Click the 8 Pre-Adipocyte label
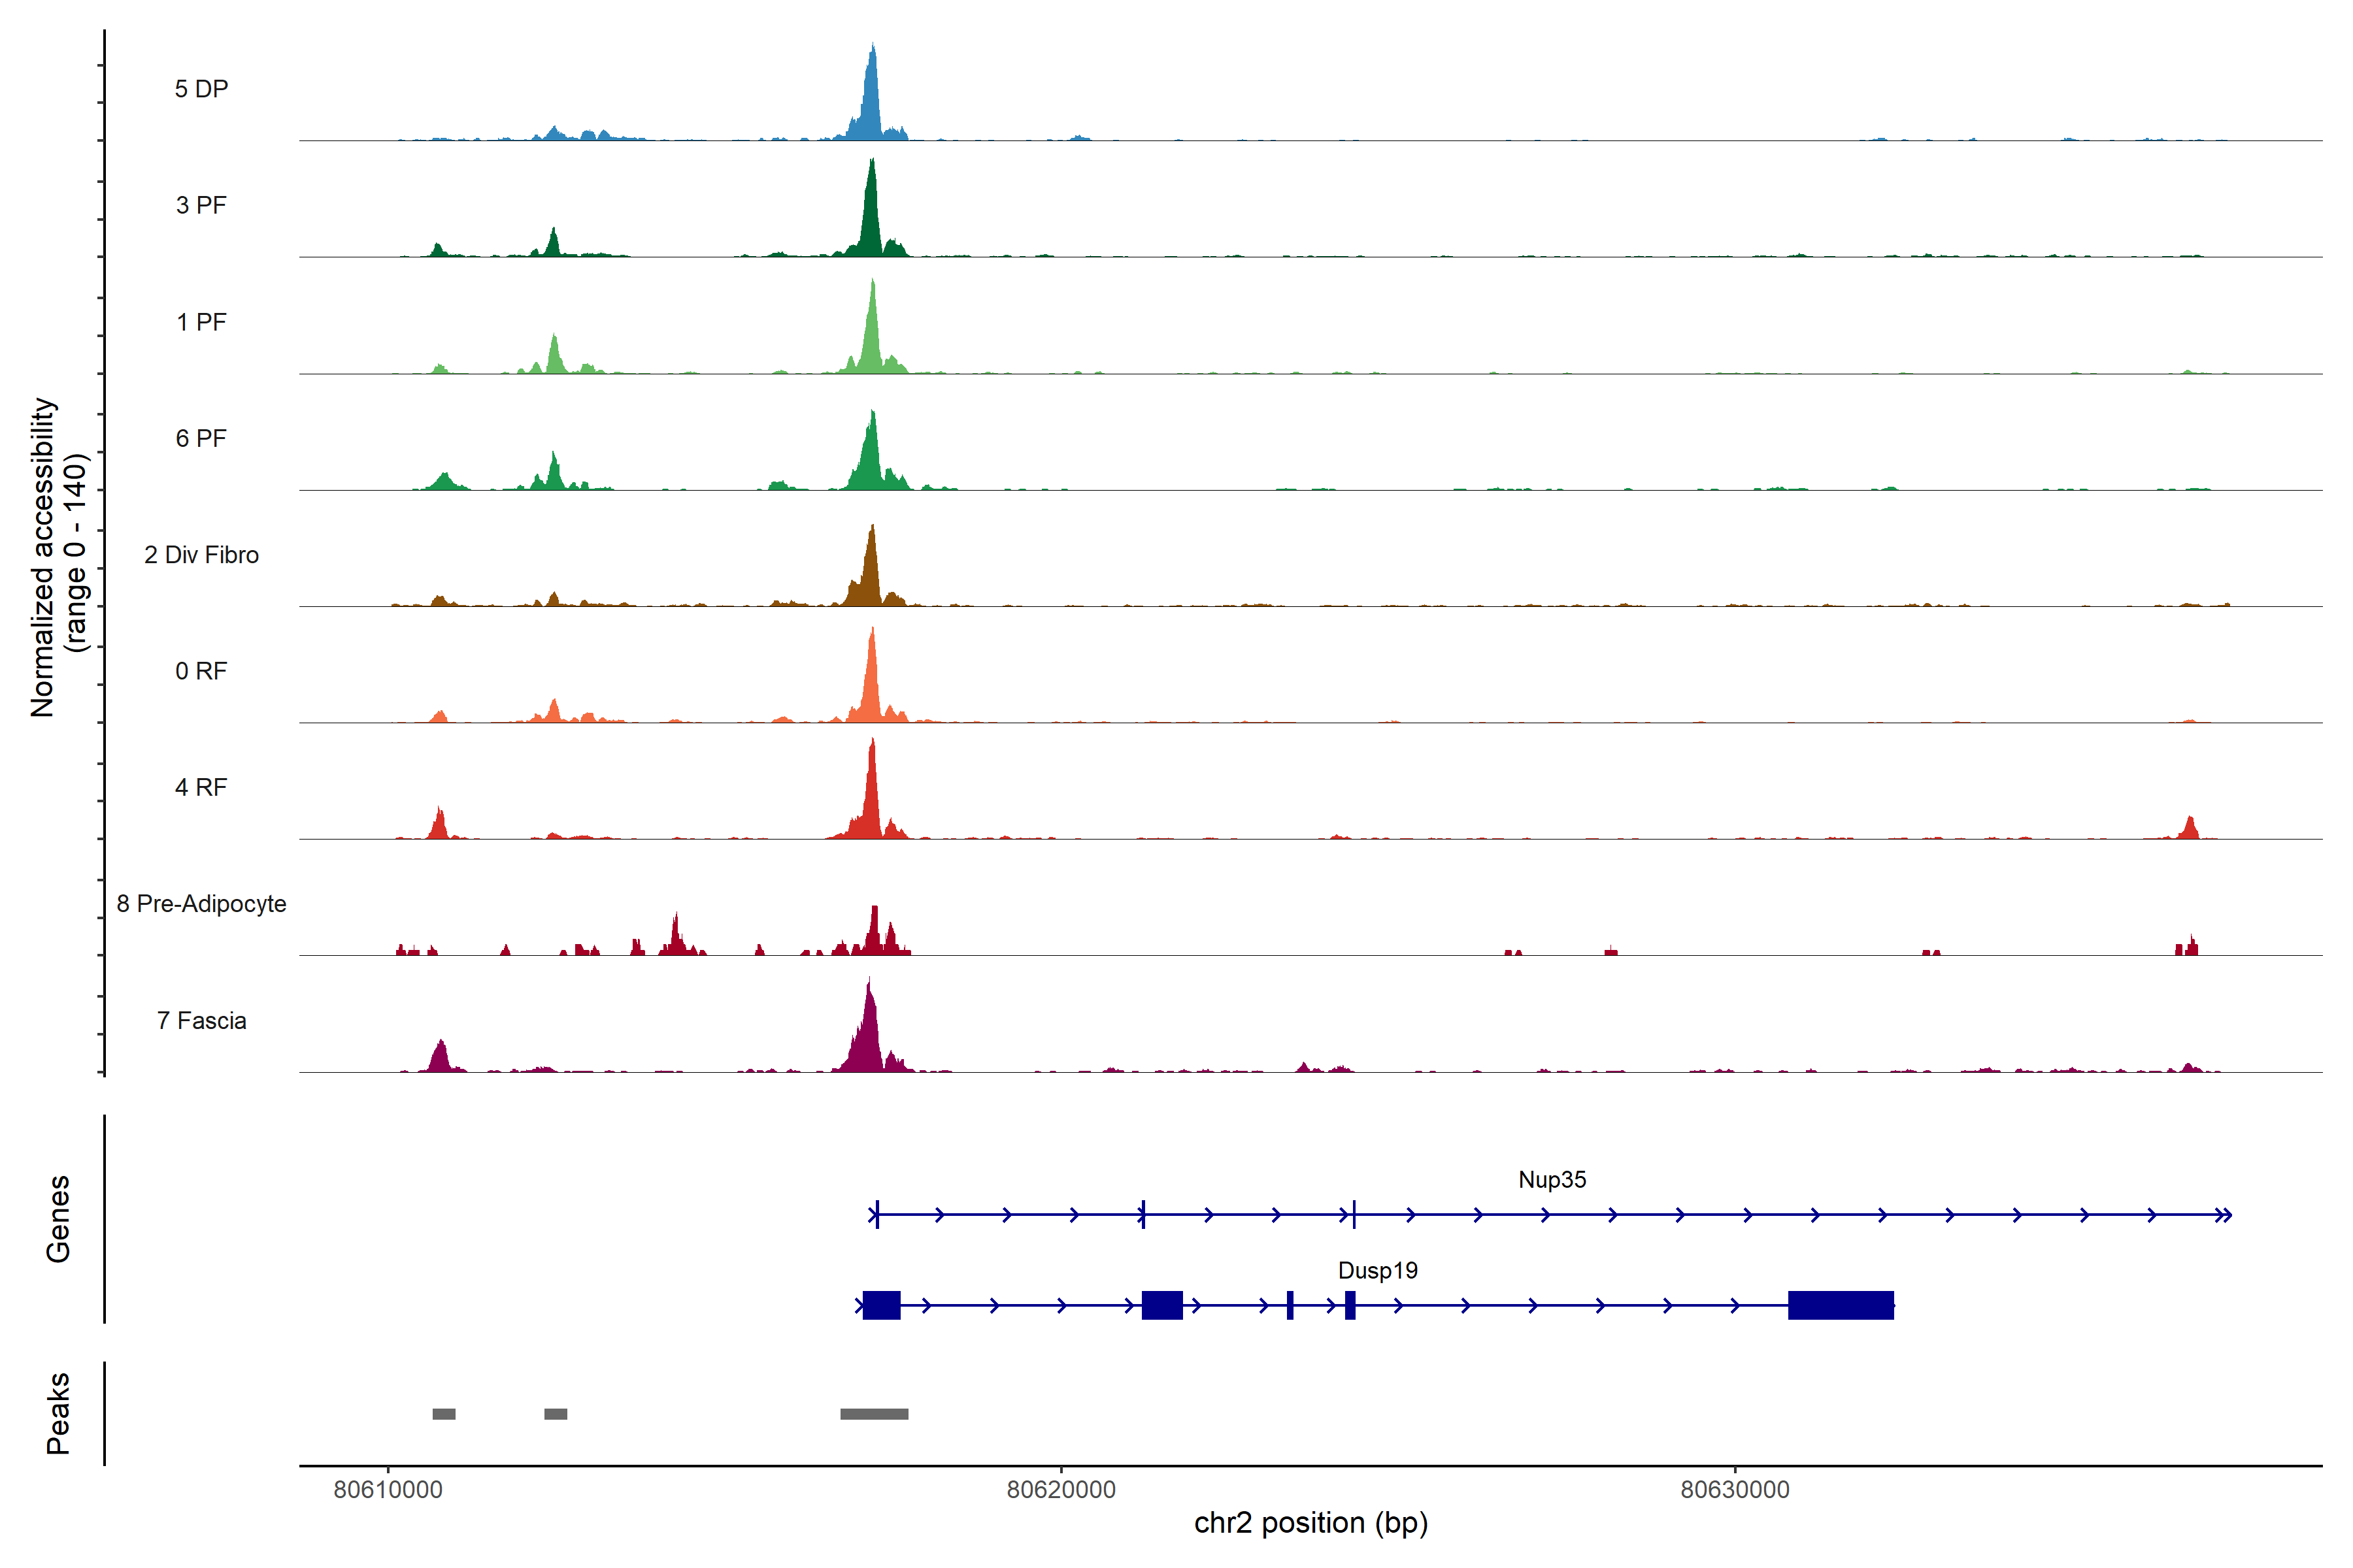The width and height of the screenshot is (2353, 1568). coord(201,904)
